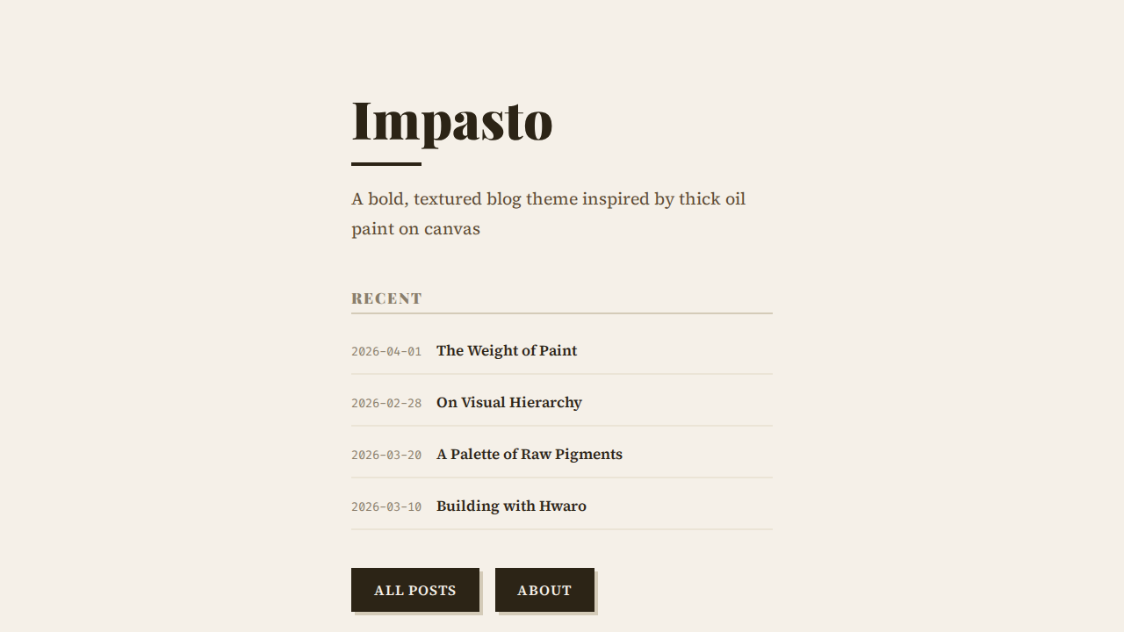Select the RECENT section heading
This screenshot has width=1124, height=632.
(x=386, y=298)
